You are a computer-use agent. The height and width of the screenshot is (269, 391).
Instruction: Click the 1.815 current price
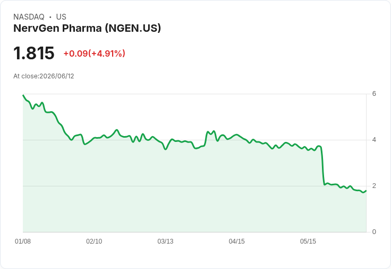click(33, 53)
